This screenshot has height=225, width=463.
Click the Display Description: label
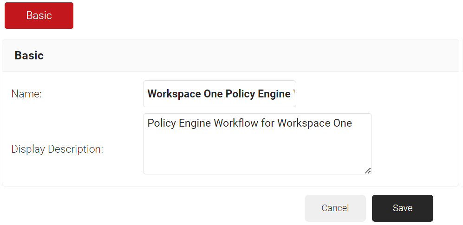(57, 149)
